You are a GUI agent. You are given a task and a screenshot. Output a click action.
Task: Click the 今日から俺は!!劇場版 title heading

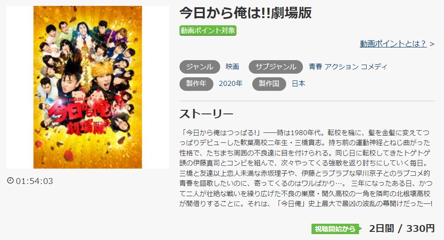(246, 13)
